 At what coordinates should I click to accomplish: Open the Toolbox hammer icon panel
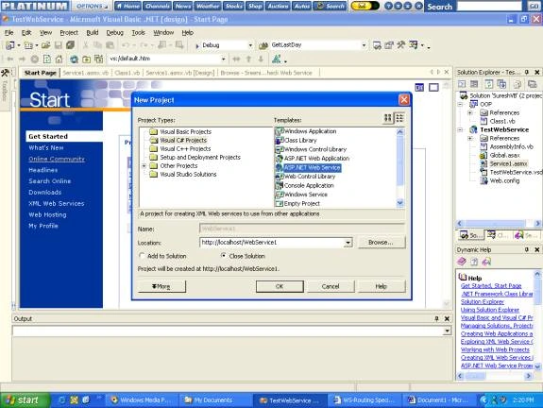coord(5,73)
